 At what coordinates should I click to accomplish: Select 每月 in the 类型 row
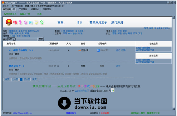(x=130, y=33)
